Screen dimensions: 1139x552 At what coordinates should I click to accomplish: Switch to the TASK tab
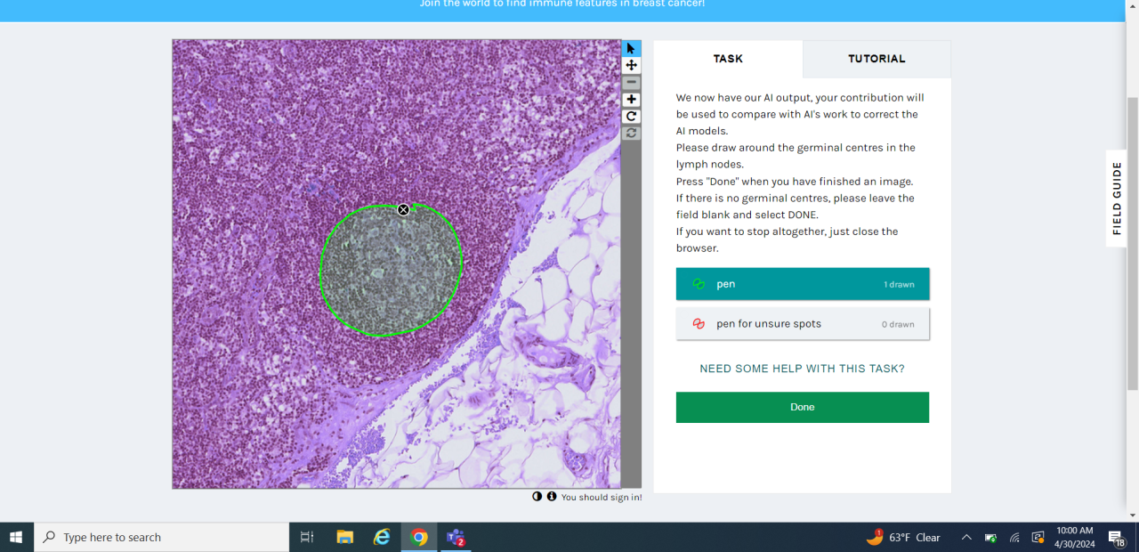tap(728, 59)
